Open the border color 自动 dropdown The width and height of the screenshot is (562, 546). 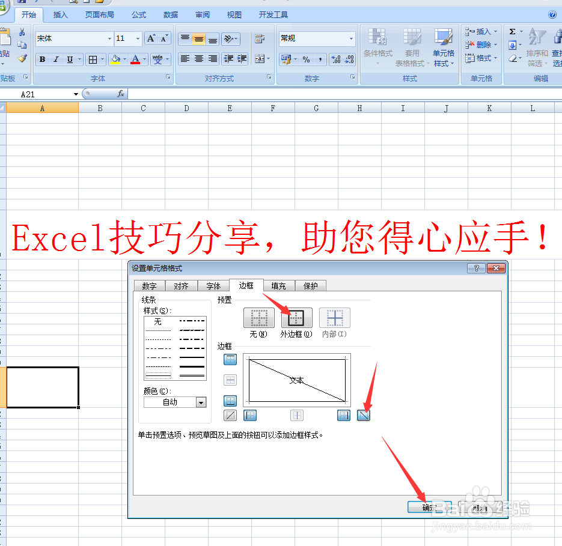201,402
